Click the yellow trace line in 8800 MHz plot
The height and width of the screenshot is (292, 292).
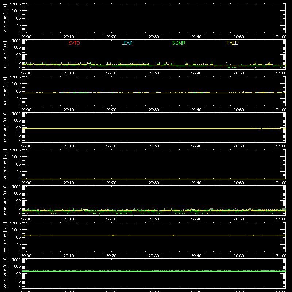pos(154,235)
